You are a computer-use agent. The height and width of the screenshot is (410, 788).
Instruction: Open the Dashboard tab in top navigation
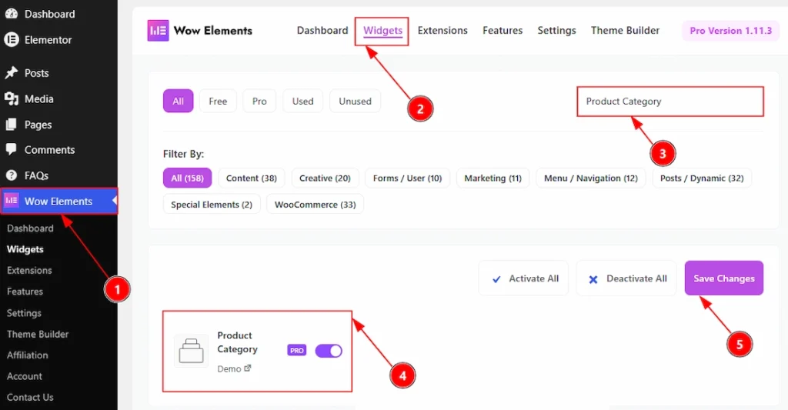(x=322, y=31)
